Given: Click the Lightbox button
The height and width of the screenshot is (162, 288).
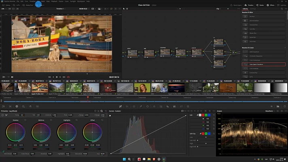Looking at the screenshot, I should click(281, 5).
